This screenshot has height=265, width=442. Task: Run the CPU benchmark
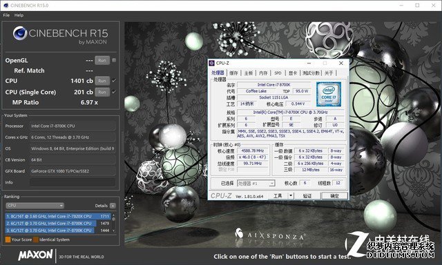[x=102, y=81]
